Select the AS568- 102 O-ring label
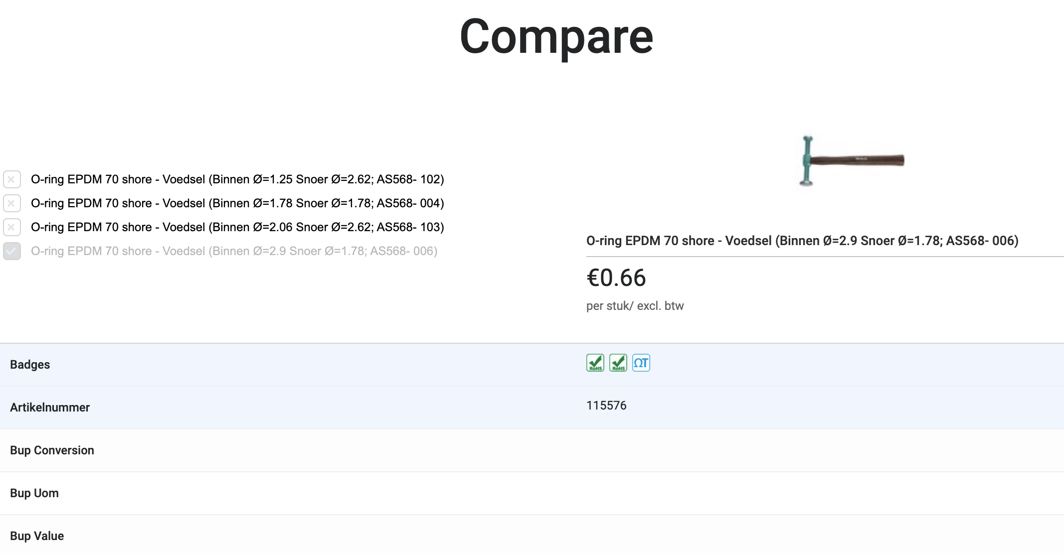Image resolution: width=1064 pixels, height=553 pixels. 237,179
